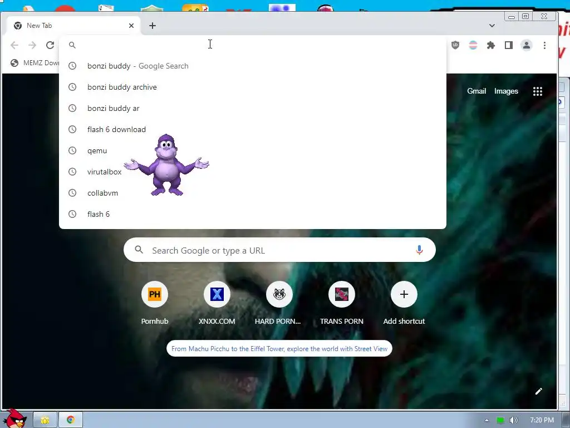Close the New Tab tab
Image resolution: width=570 pixels, height=428 pixels.
[x=131, y=26]
